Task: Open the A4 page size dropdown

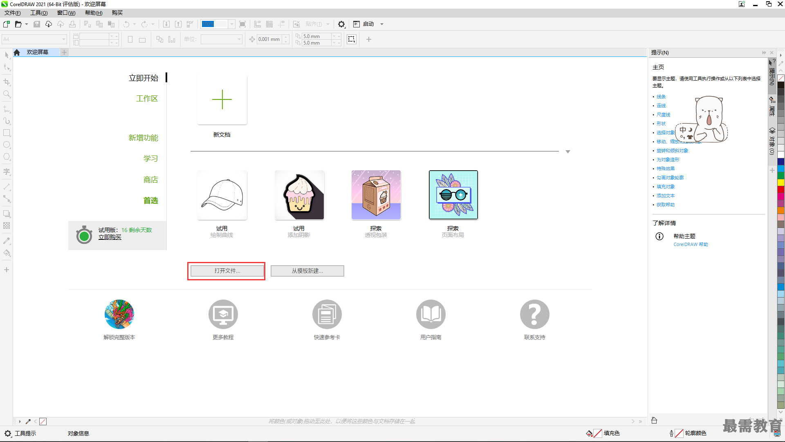Action: coord(64,39)
